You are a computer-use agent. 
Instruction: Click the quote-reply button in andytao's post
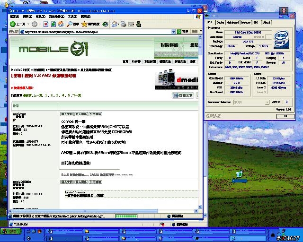coord(95,114)
